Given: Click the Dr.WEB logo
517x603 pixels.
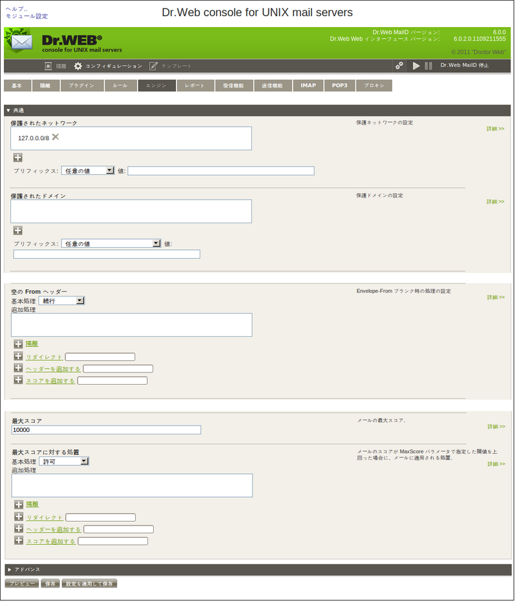Looking at the screenshot, I should click(x=72, y=40).
